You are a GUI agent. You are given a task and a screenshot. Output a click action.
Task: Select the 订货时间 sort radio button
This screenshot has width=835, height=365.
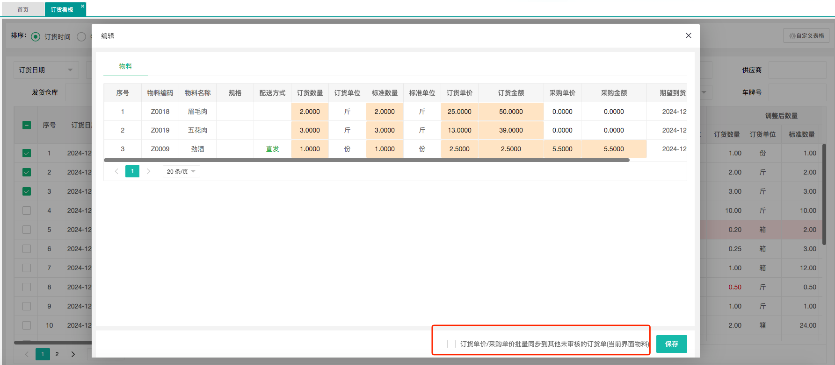[x=36, y=36]
